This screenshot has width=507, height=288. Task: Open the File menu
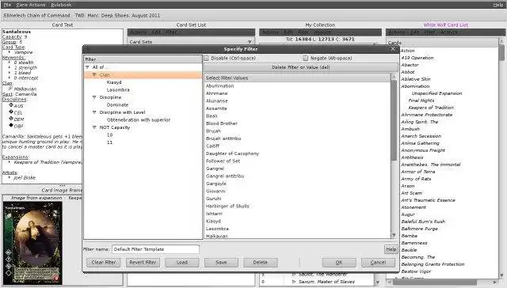(x=7, y=5)
